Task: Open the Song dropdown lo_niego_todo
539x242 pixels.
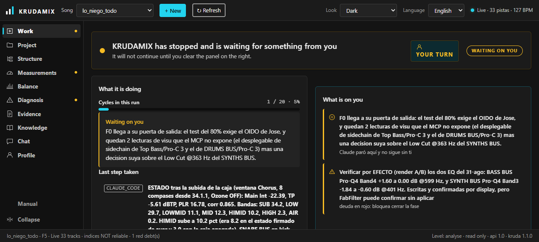Action: pyautogui.click(x=115, y=11)
